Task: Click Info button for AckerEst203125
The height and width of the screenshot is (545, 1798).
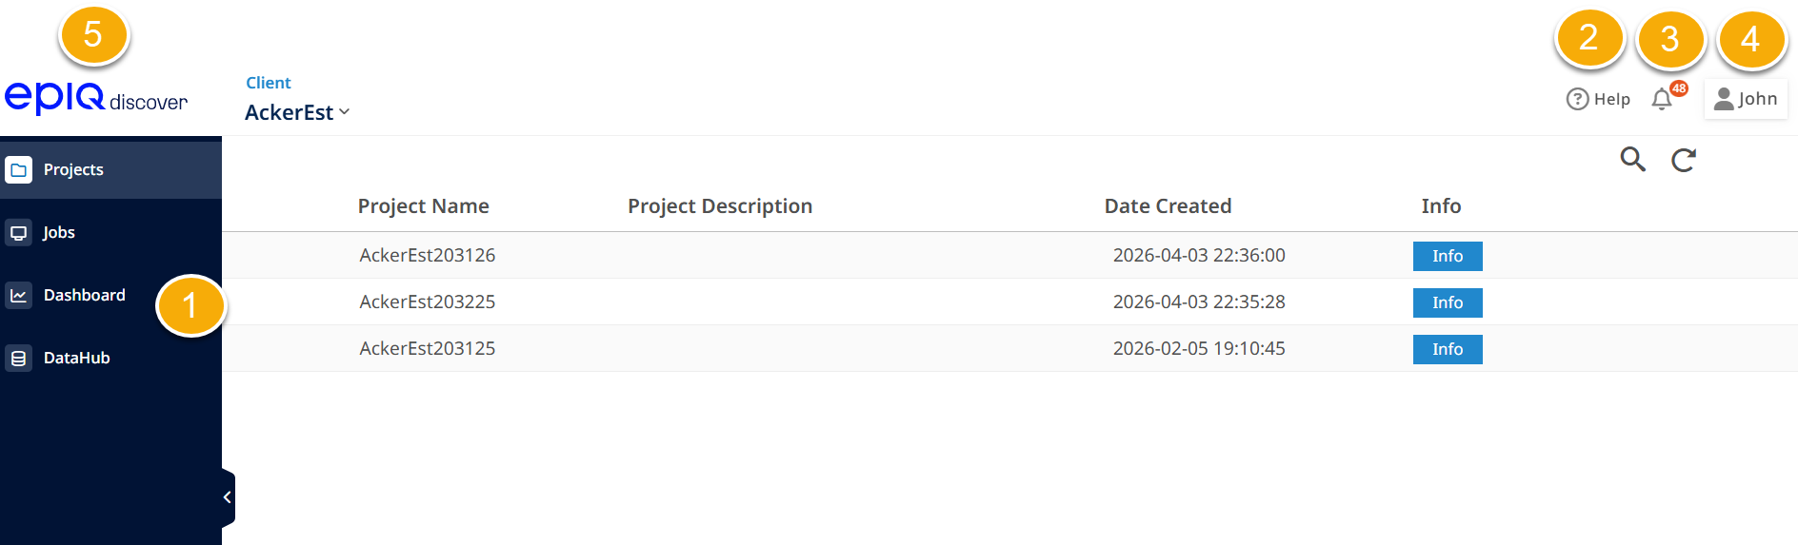Action: click(x=1447, y=349)
